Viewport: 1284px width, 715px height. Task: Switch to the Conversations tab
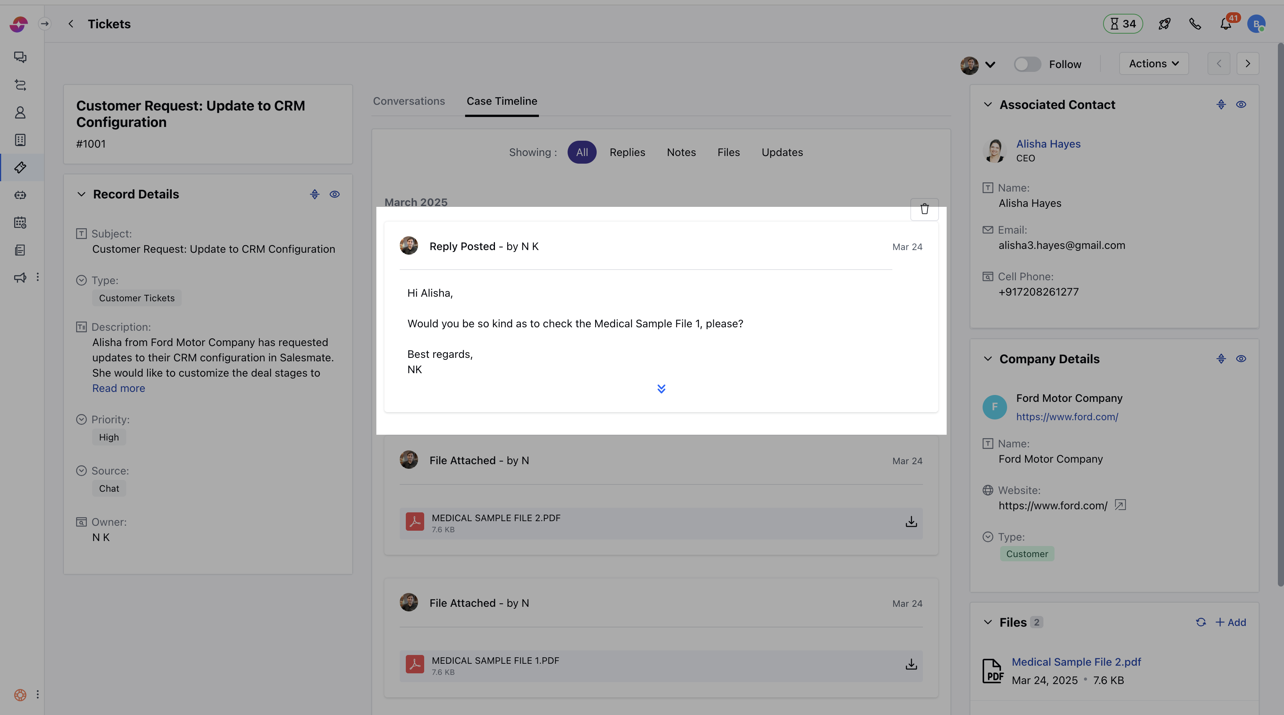[409, 101]
